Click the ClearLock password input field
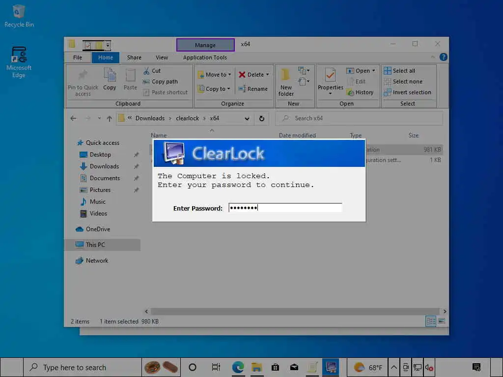Viewport: 503px width, 377px height. click(x=285, y=208)
